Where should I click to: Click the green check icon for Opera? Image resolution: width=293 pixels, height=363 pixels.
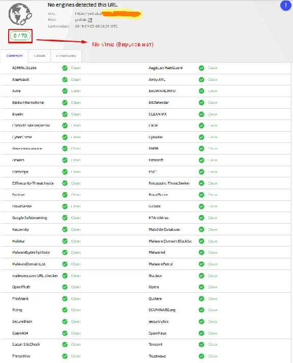201,287
